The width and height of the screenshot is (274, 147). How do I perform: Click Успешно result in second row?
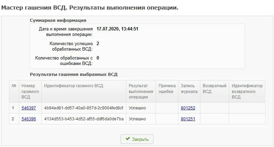click(x=137, y=119)
